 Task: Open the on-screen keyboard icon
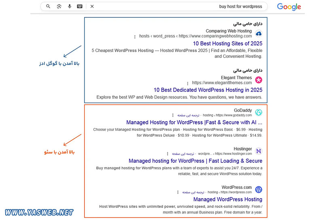[x=80, y=6]
